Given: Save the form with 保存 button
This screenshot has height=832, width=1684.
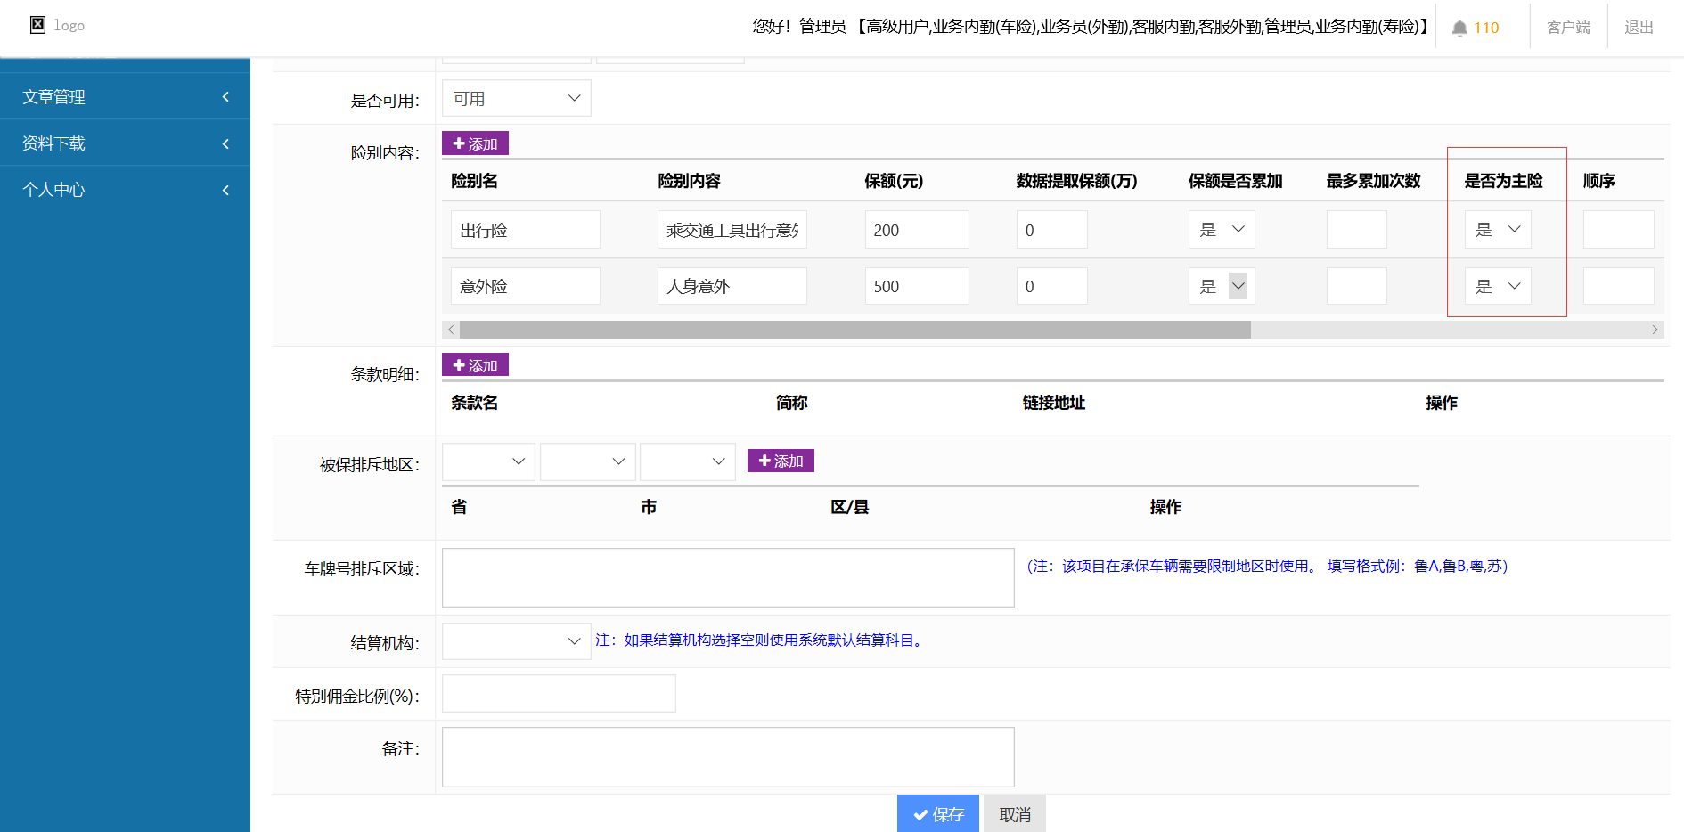Looking at the screenshot, I should tap(937, 814).
